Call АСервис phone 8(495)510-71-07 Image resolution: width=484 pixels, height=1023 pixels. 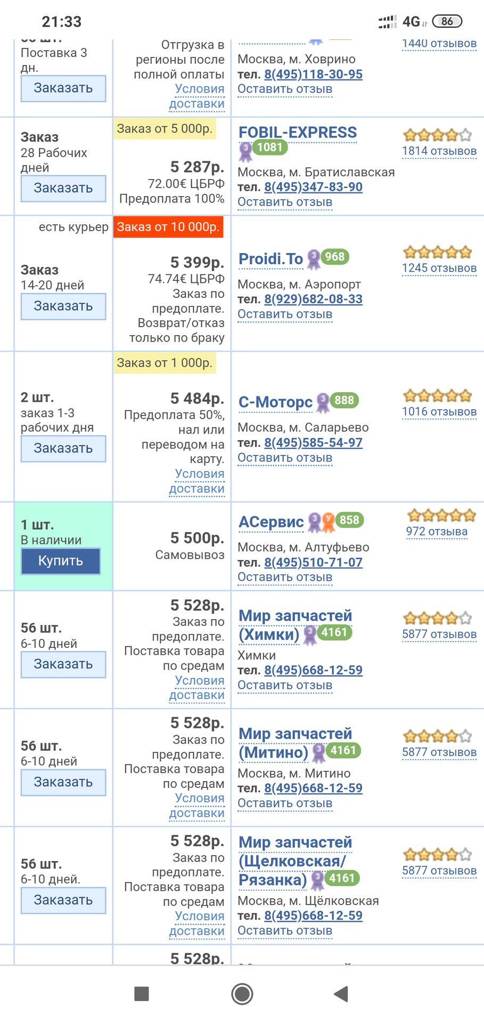click(313, 563)
